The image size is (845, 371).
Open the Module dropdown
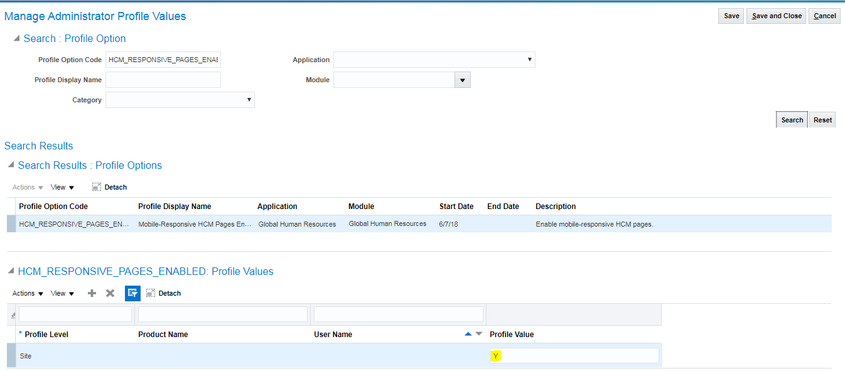(x=462, y=79)
